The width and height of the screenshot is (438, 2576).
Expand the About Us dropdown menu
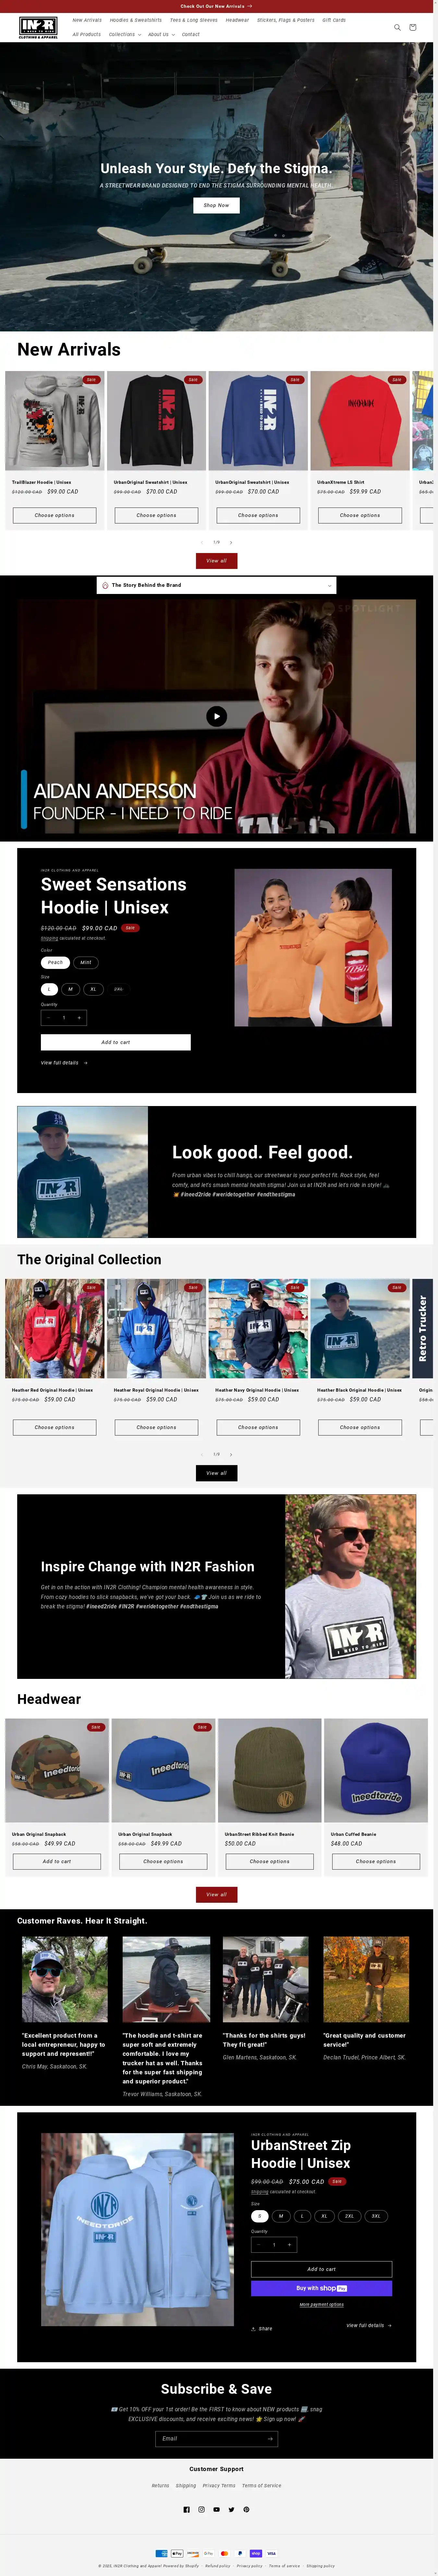click(161, 34)
